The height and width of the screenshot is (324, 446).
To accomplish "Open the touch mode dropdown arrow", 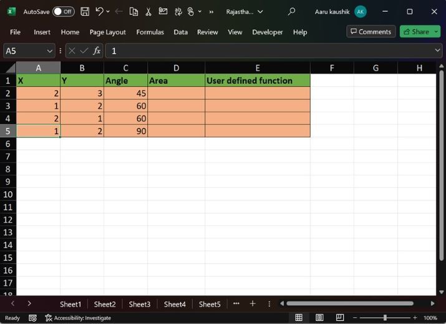I will tap(200, 12).
